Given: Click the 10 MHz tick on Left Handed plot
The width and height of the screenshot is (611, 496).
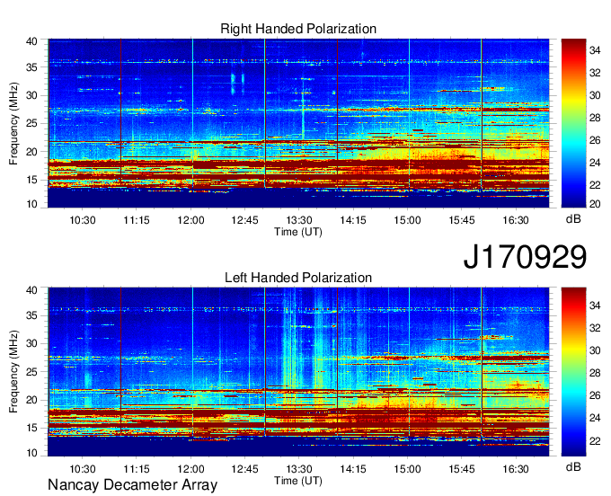Looking at the screenshot, I should click(31, 453).
